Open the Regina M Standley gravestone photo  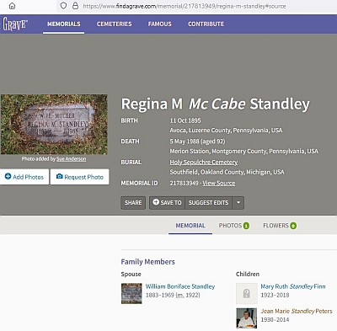pyautogui.click(x=54, y=124)
